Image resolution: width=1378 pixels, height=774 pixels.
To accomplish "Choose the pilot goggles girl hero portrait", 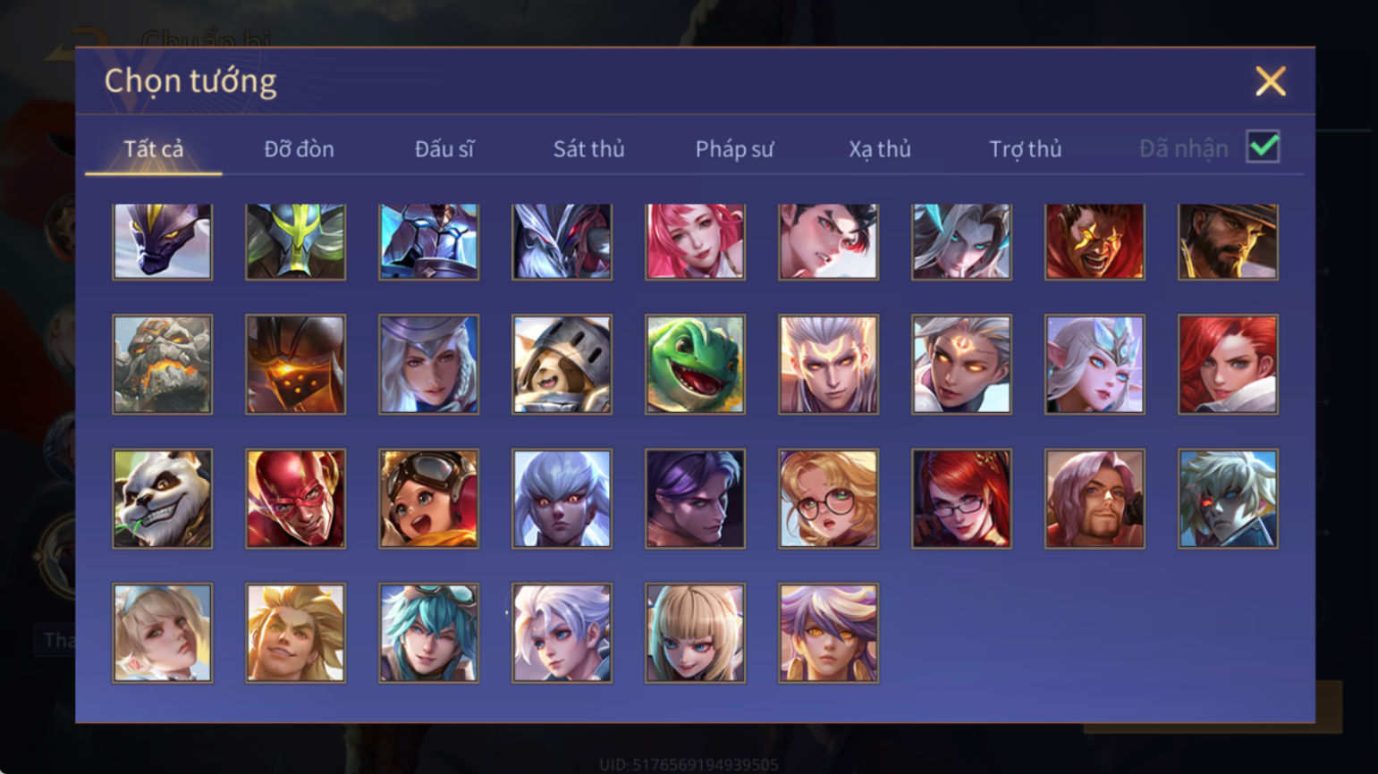I will pyautogui.click(x=428, y=498).
